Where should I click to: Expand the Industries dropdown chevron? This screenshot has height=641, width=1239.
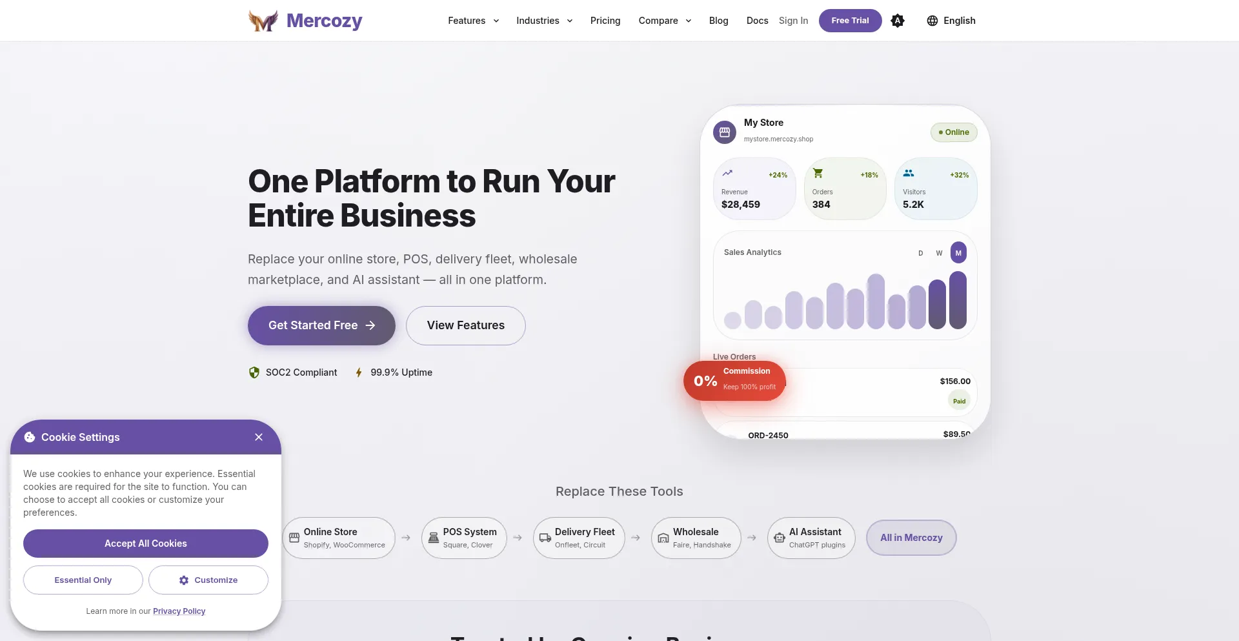[x=570, y=21]
